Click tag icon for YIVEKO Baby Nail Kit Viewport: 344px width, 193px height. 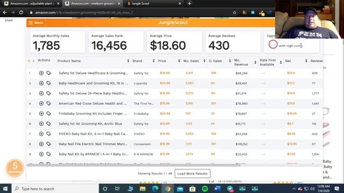[48, 133]
